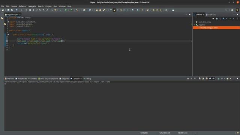Screen dimensions: 240x135
Task: Switch to the Servers tab
Action: [33, 79]
